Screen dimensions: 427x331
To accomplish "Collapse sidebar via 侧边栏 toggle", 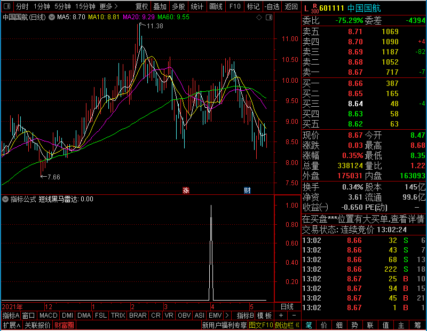I will click(x=287, y=325).
